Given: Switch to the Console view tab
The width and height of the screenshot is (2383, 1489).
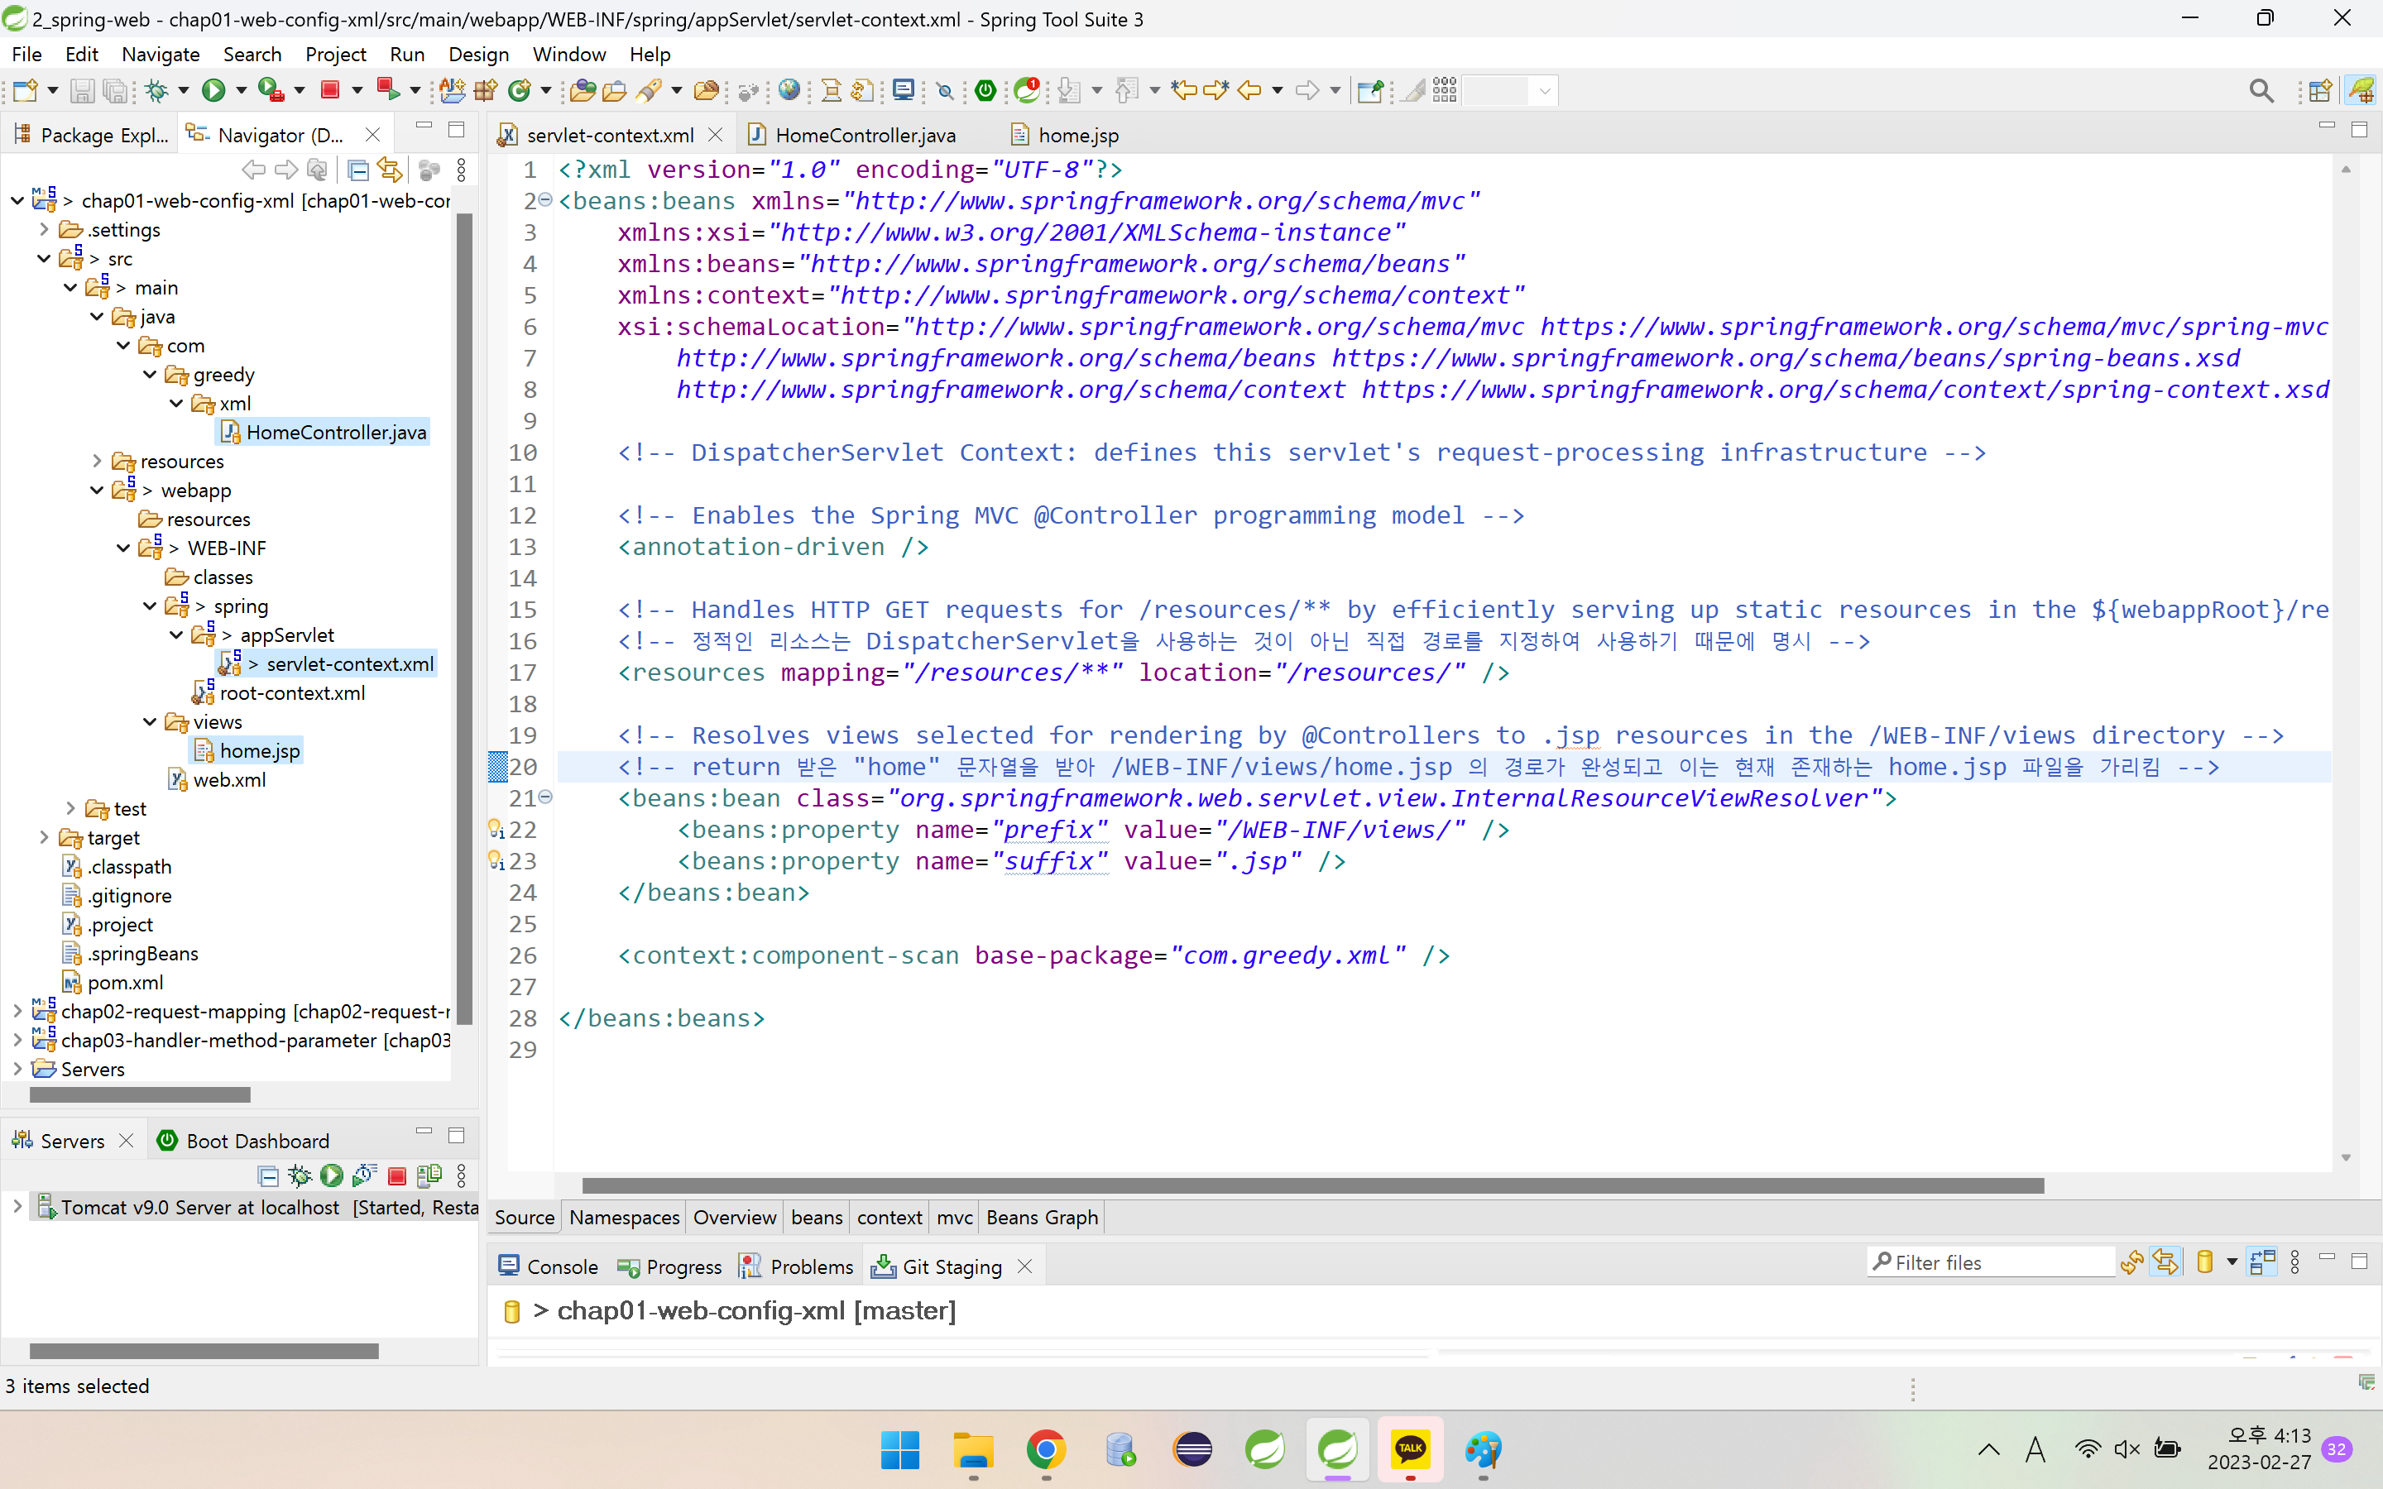Looking at the screenshot, I should tap(549, 1266).
